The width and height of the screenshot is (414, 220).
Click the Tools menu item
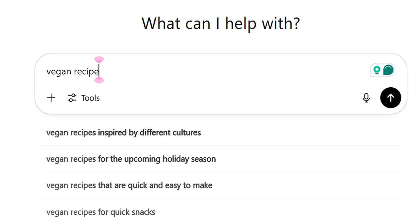click(x=90, y=98)
